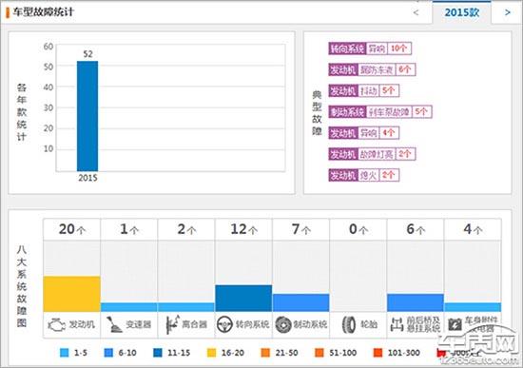Click the 52 value above the bar

[x=87, y=54]
